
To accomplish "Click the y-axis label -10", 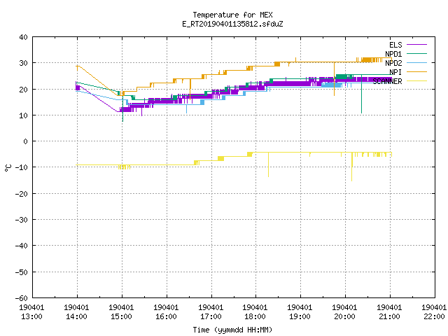I will point(22,167).
